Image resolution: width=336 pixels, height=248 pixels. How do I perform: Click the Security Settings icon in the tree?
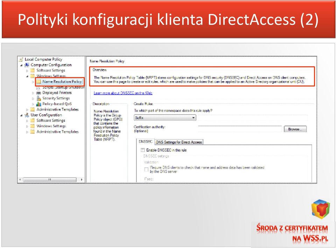(38, 98)
